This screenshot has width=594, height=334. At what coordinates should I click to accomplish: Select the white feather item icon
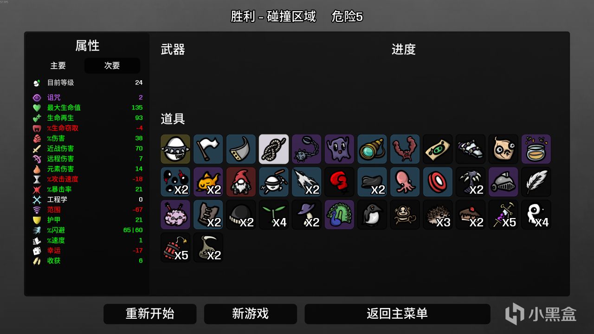536,182
